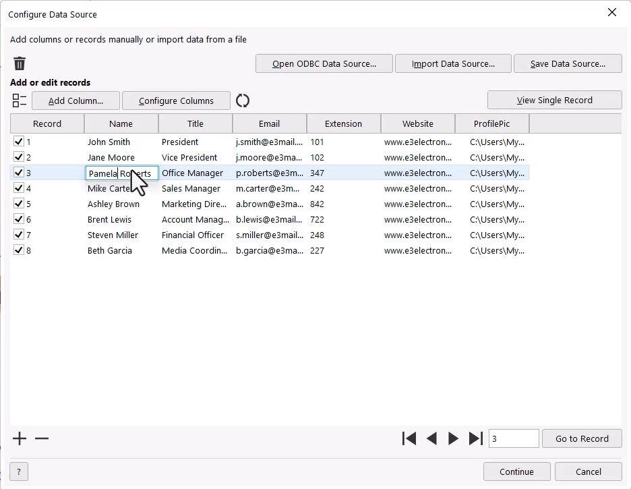The image size is (631, 489).
Task: Add a new record with the plus icon
Action: [x=19, y=438]
